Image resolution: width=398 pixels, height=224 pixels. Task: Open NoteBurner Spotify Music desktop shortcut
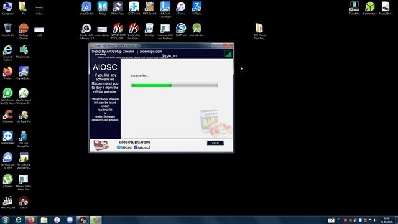pyautogui.click(x=7, y=96)
